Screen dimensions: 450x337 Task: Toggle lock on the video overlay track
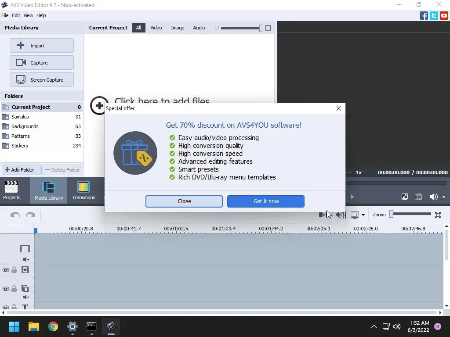coord(14,289)
